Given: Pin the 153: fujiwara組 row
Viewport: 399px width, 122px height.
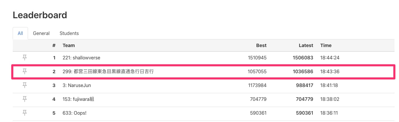Looking at the screenshot, I should click(x=25, y=99).
